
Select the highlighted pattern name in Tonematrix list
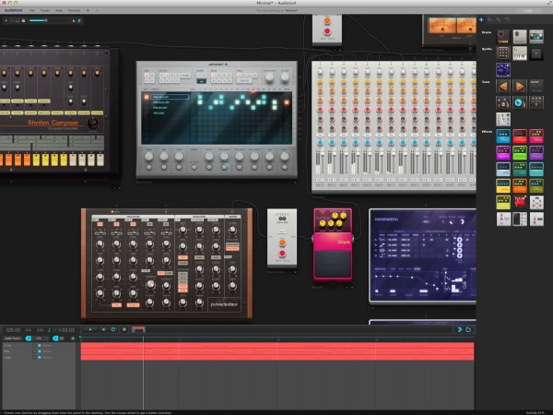tap(170, 97)
